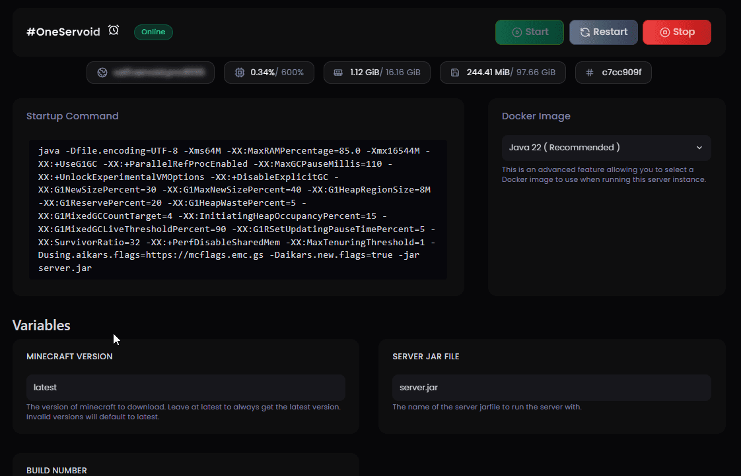This screenshot has width=741, height=476.
Task: Open the Java 22 Docker image dropdown
Action: (x=606, y=148)
